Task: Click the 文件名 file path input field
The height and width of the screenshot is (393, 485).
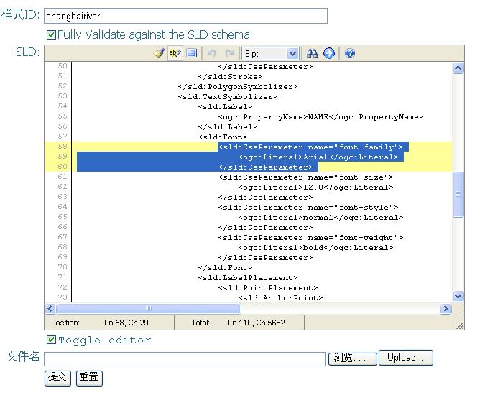Action: tap(185, 359)
